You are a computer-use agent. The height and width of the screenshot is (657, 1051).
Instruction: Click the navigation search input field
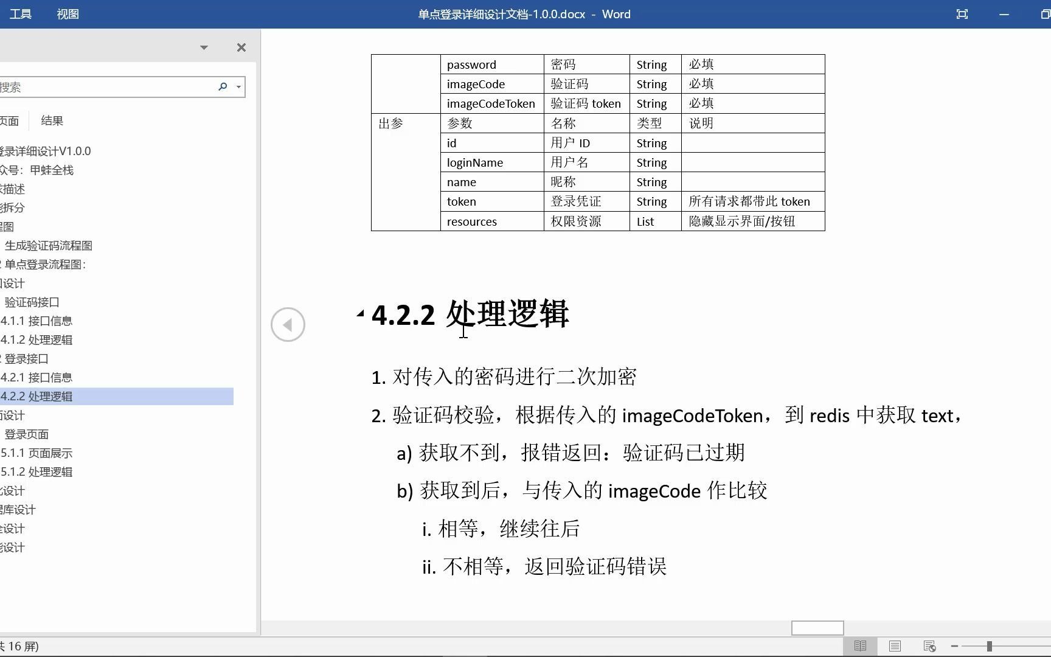(106, 87)
